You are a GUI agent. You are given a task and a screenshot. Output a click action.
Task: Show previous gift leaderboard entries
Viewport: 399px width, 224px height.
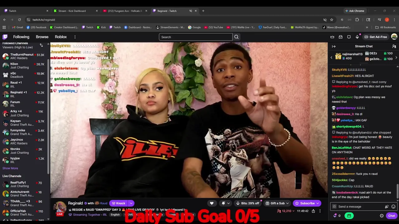[331, 58]
